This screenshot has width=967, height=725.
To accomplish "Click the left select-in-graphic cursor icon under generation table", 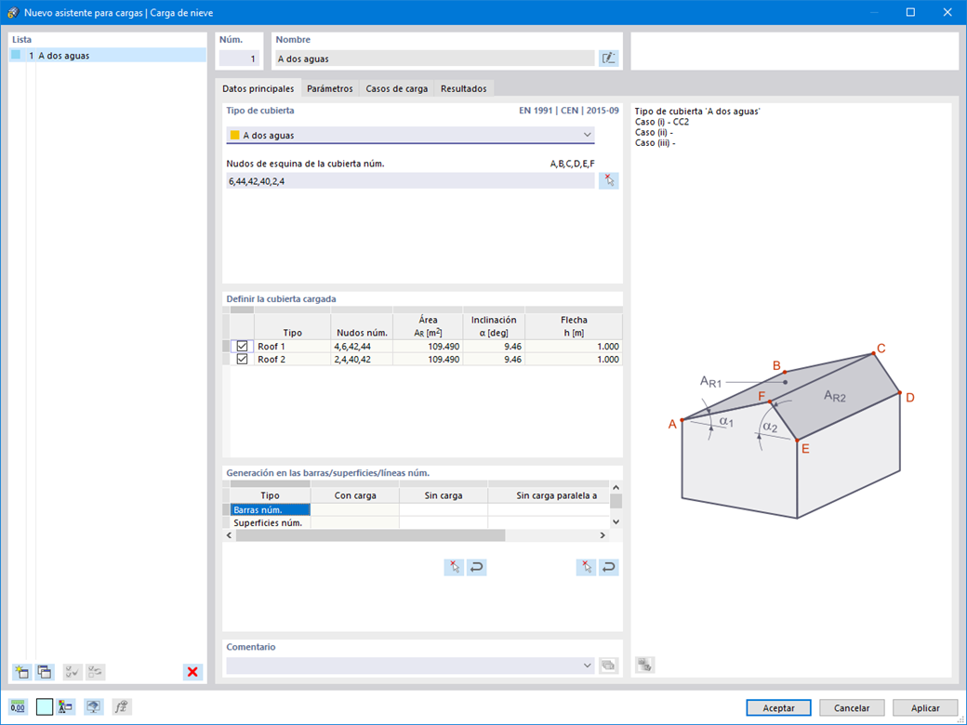I will (x=454, y=567).
